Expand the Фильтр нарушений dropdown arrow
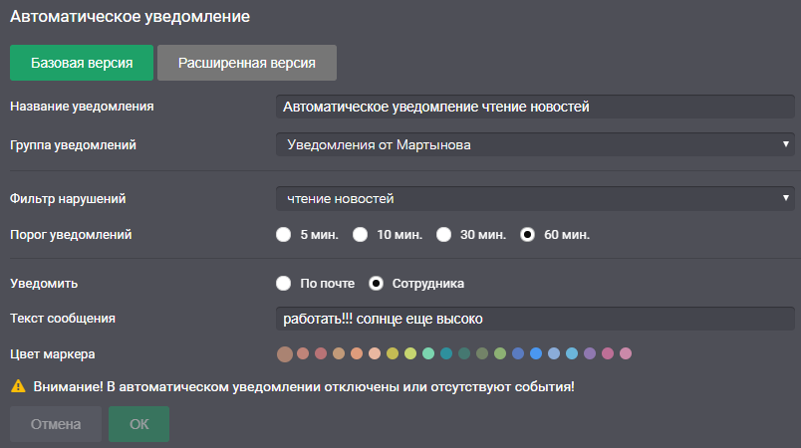This screenshot has height=448, width=801. point(786,198)
